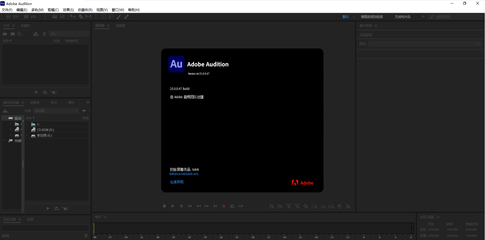The width and height of the screenshot is (485, 240).
Task: Click Zoom In at Out Point icon
Action: pos(323,207)
